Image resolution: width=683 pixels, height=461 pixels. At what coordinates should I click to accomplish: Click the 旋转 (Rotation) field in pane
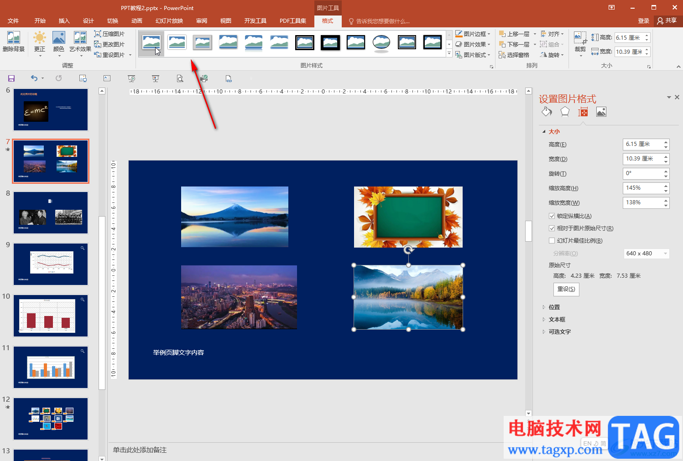(646, 173)
